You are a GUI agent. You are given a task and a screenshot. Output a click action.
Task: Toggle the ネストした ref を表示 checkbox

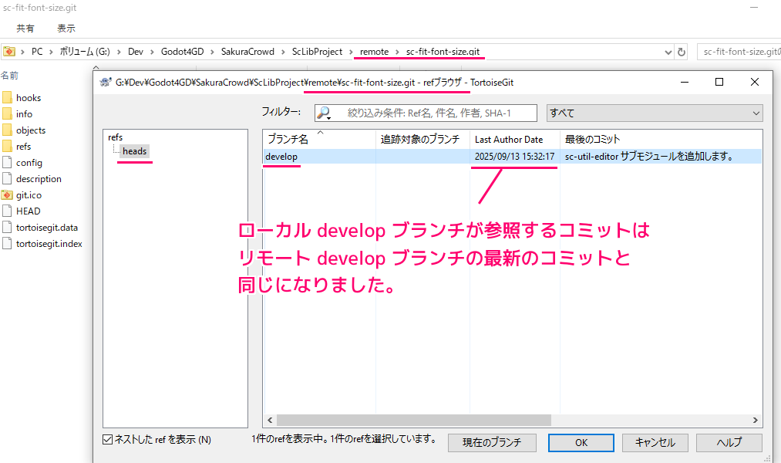(108, 440)
